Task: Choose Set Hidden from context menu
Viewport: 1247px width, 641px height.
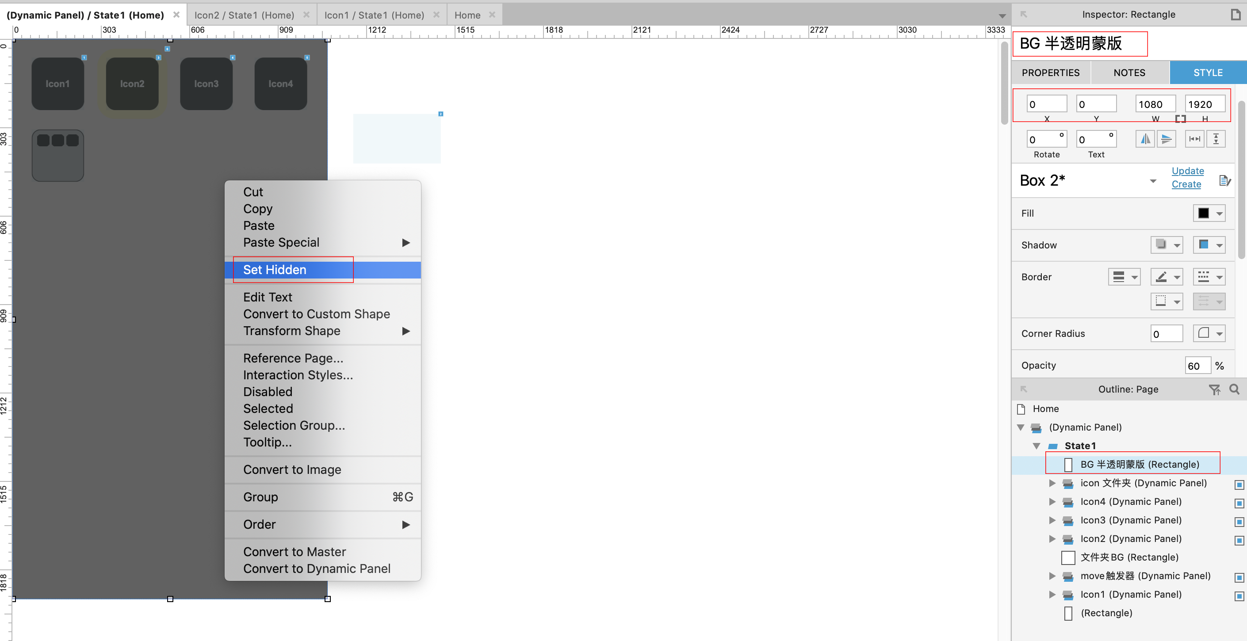Action: tap(275, 270)
